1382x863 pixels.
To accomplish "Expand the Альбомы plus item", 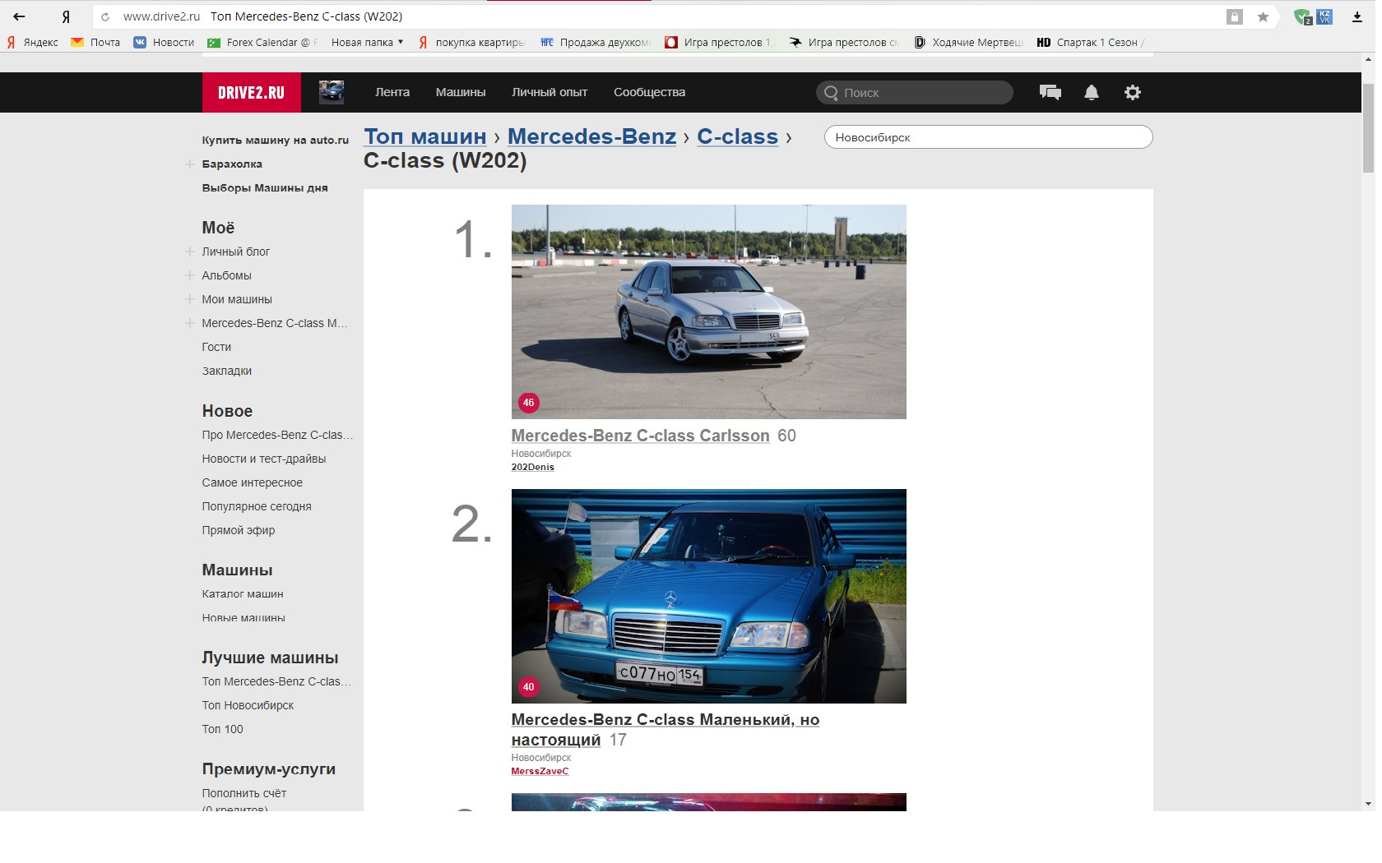I will (190, 275).
